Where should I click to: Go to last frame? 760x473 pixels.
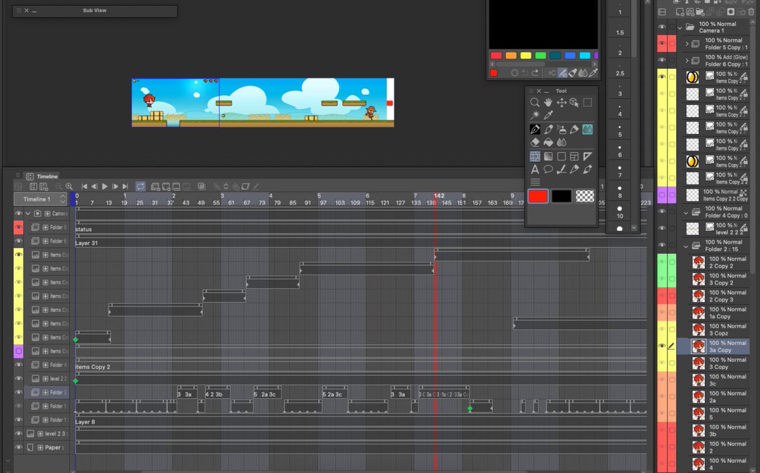click(125, 186)
